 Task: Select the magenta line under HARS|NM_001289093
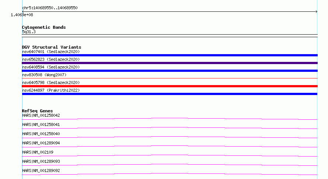tap(170, 165)
